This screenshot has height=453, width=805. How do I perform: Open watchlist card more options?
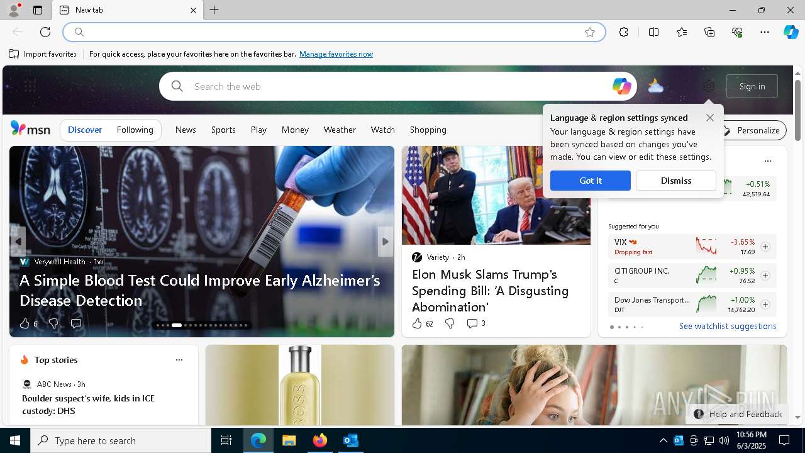click(767, 161)
